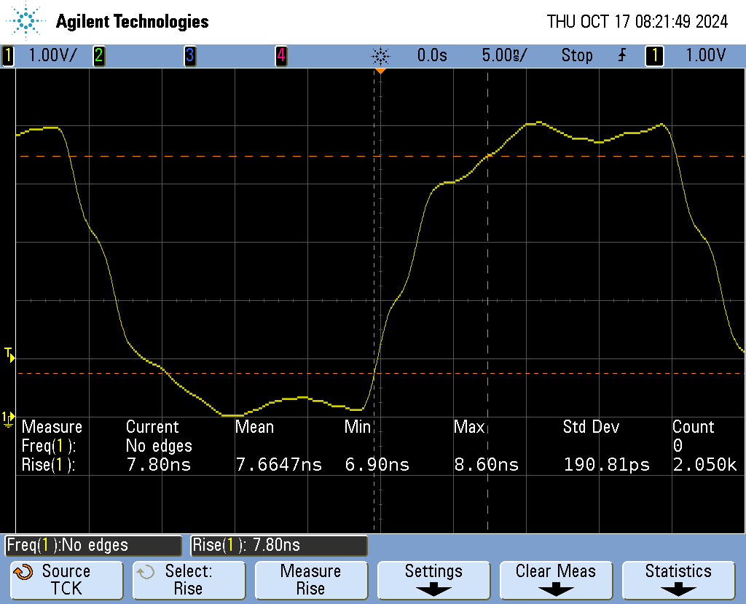The height and width of the screenshot is (604, 746).
Task: Select the green channel 2 indicator
Action: point(98,55)
